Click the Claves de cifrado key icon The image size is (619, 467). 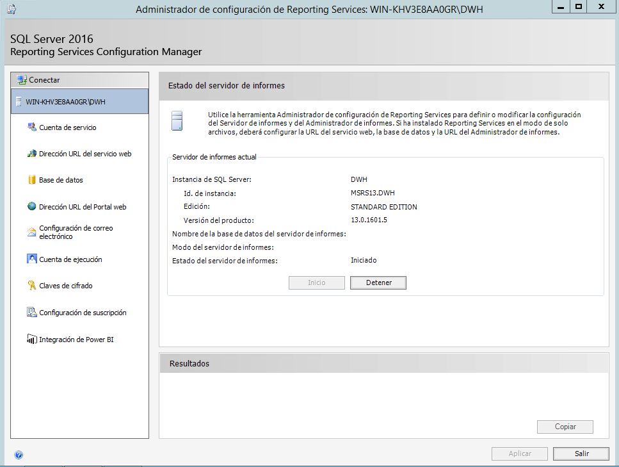point(32,286)
